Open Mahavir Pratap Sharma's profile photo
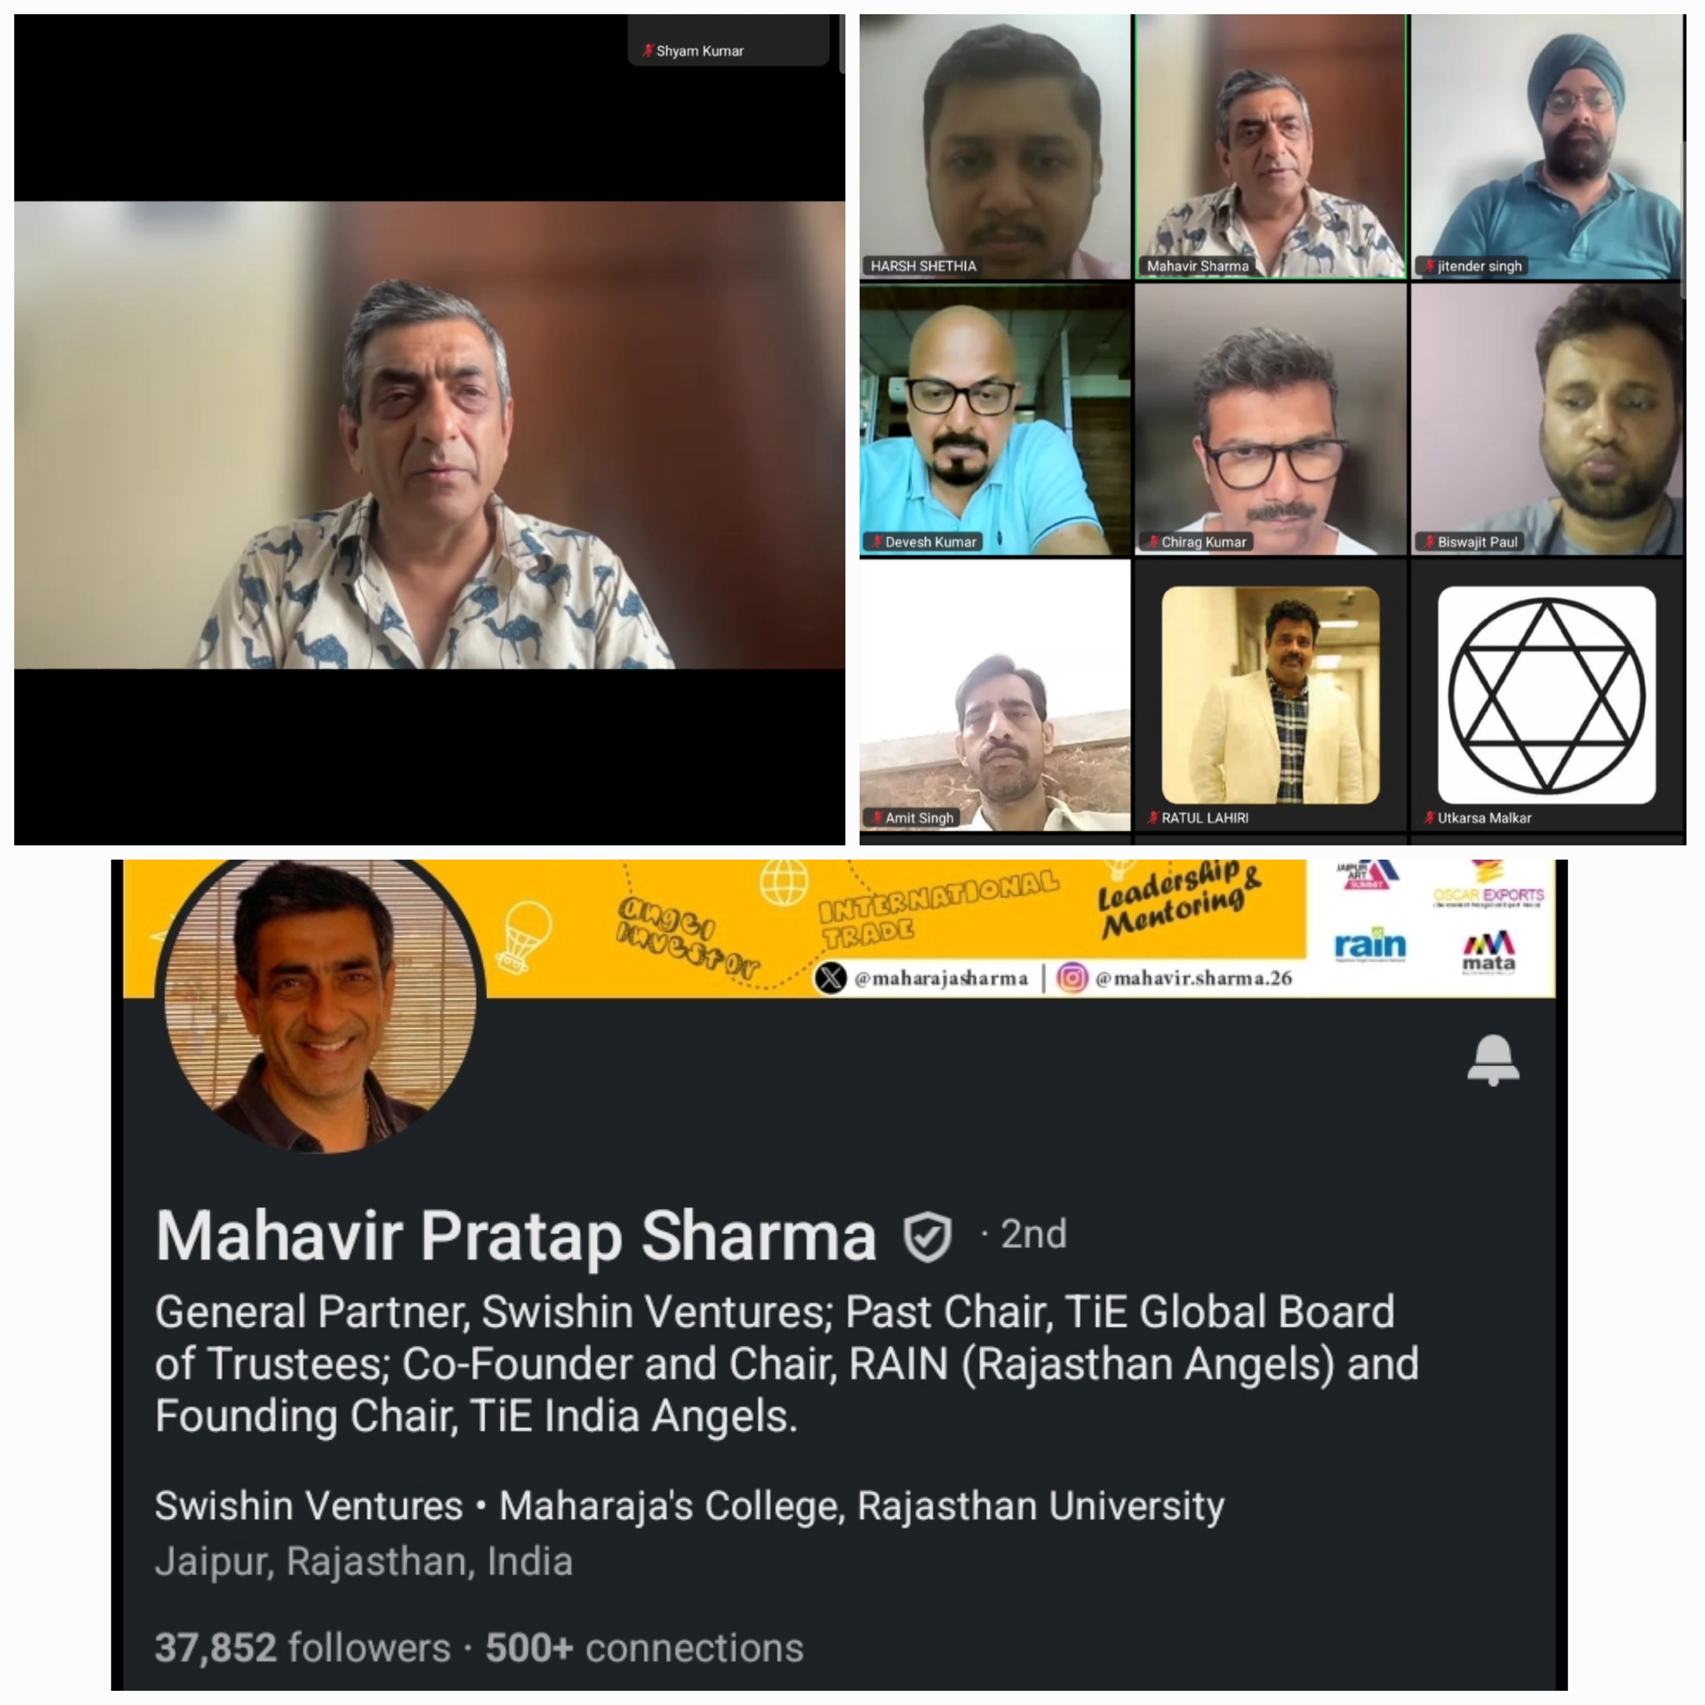The width and height of the screenshot is (1705, 1705). pos(320,1005)
